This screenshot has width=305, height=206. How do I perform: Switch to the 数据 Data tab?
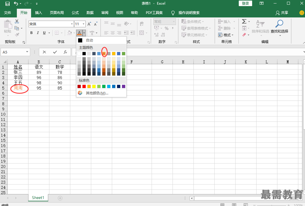coord(90,13)
